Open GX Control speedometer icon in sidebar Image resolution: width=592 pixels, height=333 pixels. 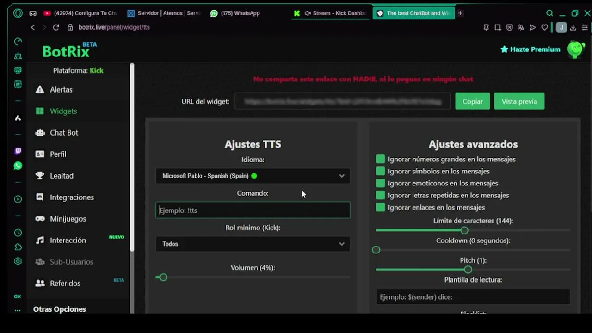18,42
